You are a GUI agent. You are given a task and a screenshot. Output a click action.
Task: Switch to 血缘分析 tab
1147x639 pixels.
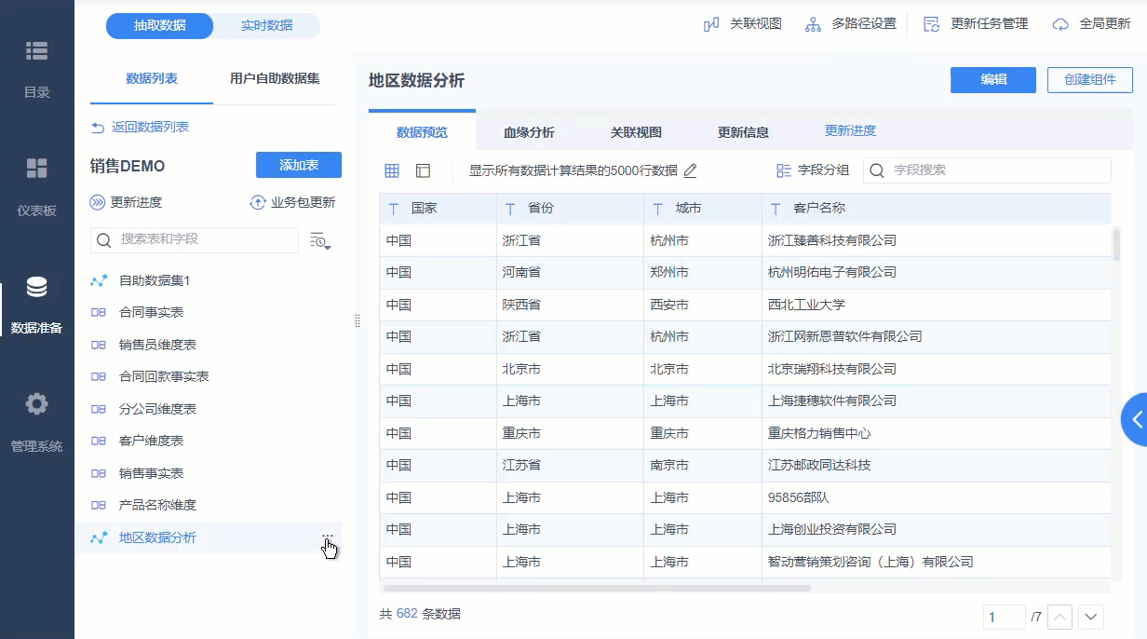pos(529,132)
